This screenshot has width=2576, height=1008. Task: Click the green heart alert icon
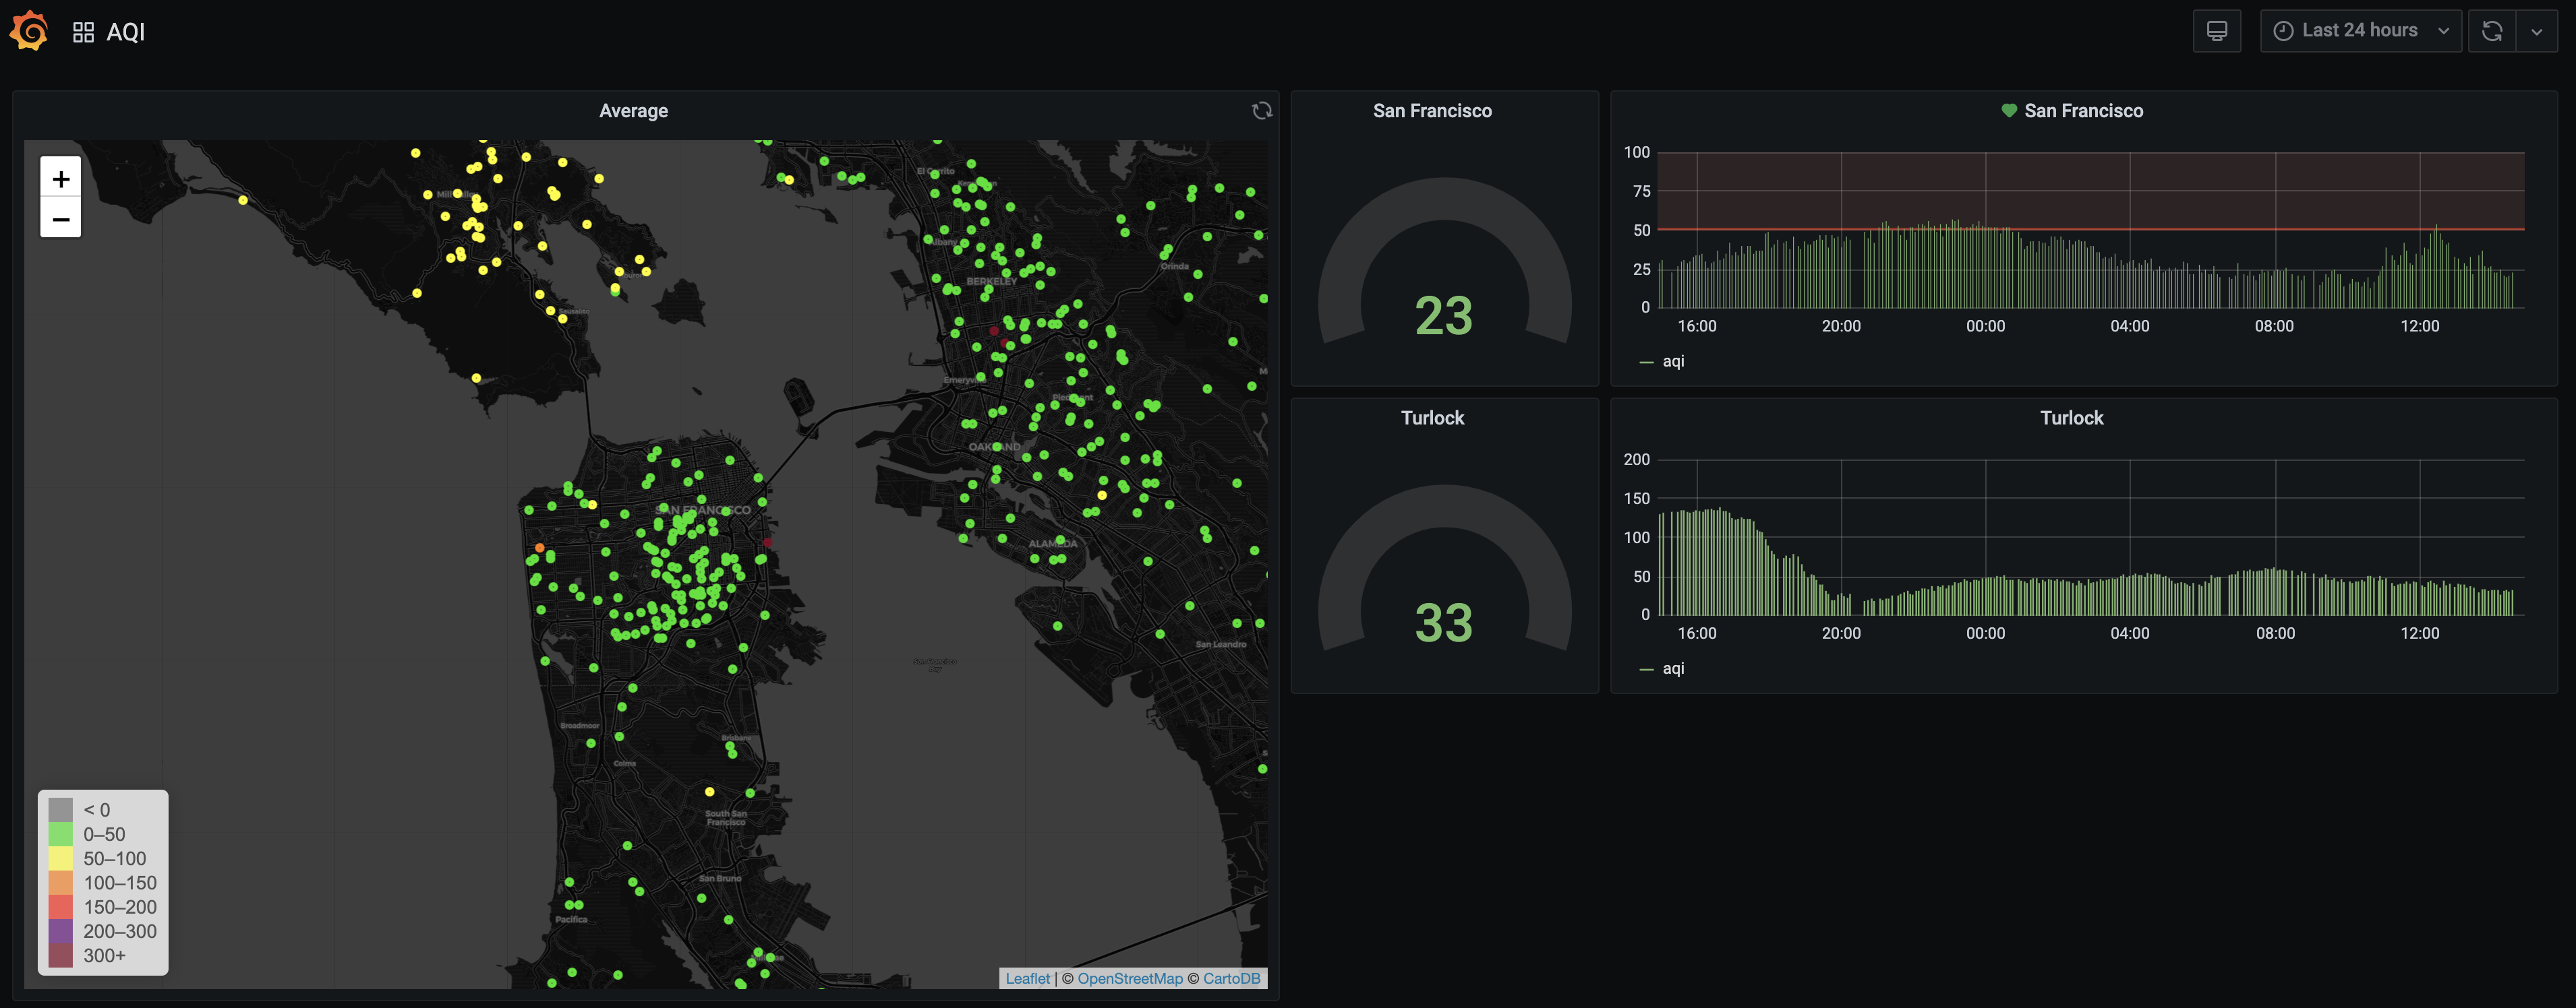pyautogui.click(x=2008, y=111)
